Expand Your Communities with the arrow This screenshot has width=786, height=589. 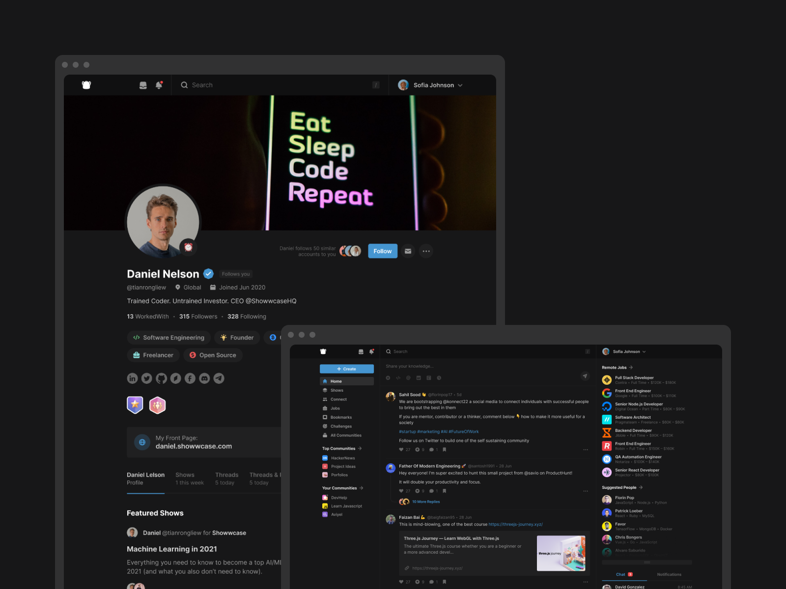362,488
